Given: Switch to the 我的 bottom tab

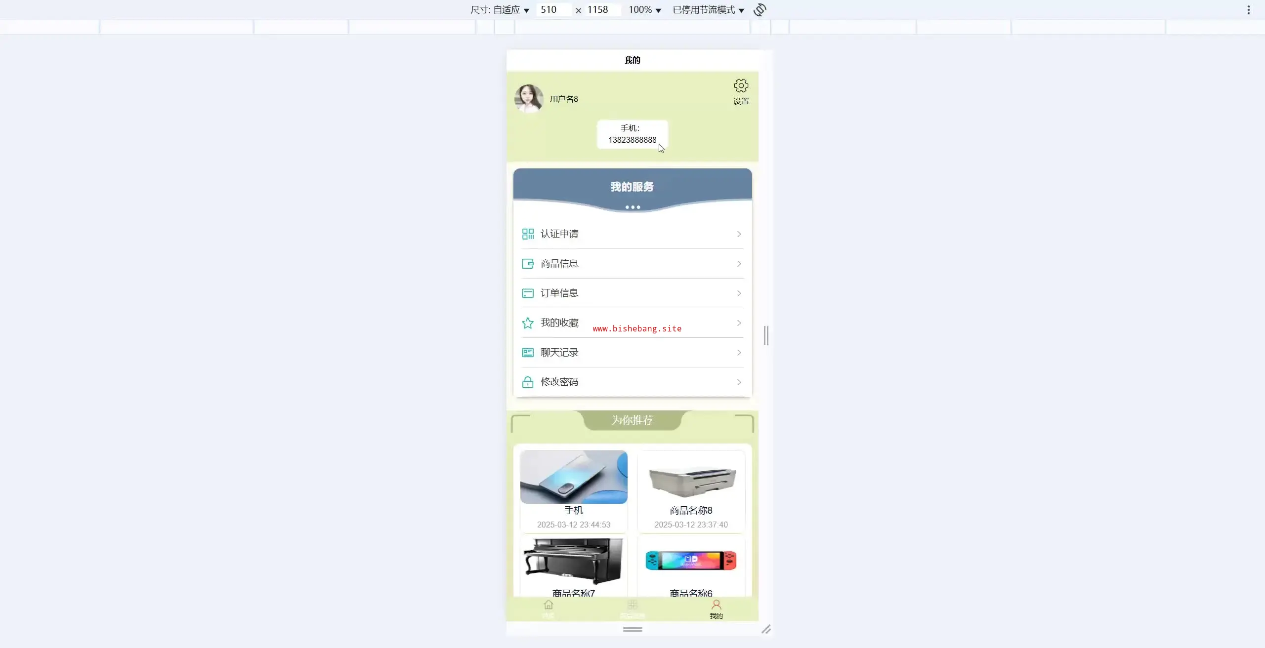Looking at the screenshot, I should [716, 608].
